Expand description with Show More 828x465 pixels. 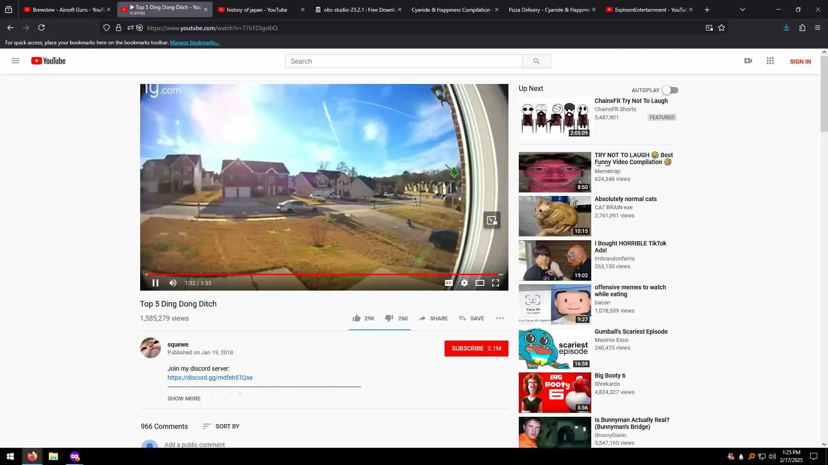coord(184,399)
